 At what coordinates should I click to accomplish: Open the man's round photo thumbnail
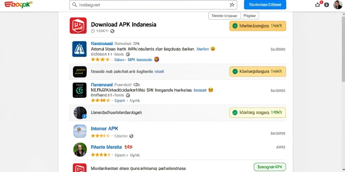point(80,149)
